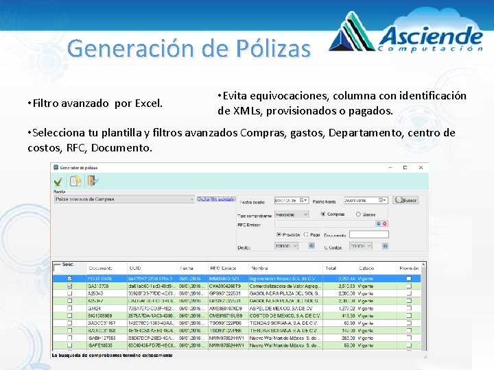The width and height of the screenshot is (494, 370).
Task: Click the documents copy toolbar icon
Action: [75, 181]
